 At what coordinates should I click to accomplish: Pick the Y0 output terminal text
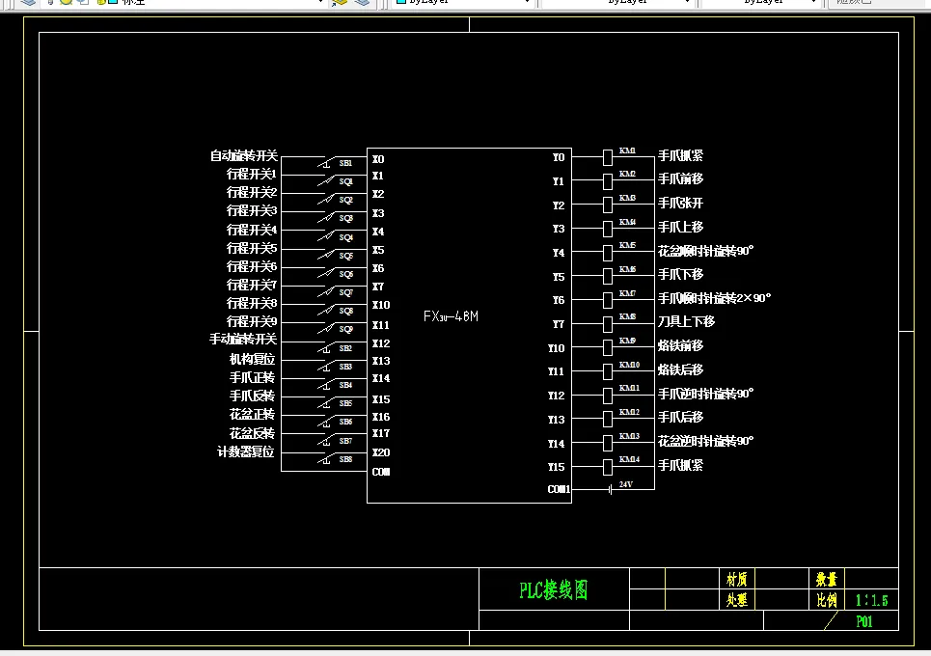[x=559, y=157]
